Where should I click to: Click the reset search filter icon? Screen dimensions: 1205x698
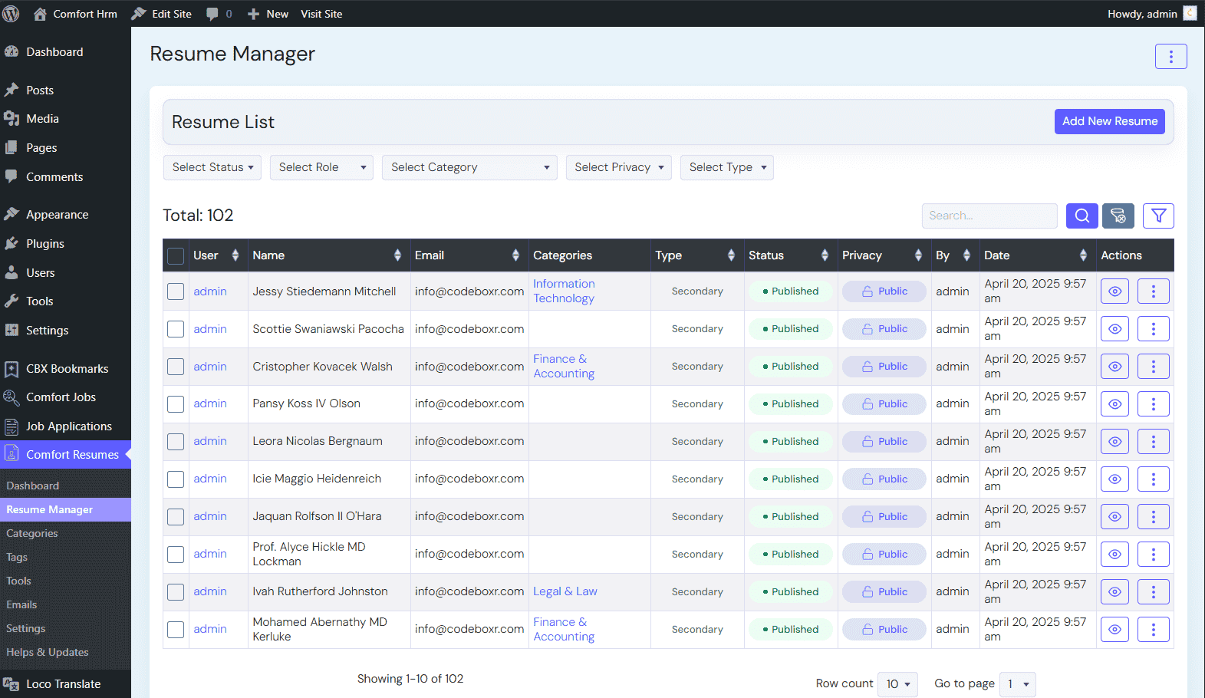pyautogui.click(x=1118, y=216)
